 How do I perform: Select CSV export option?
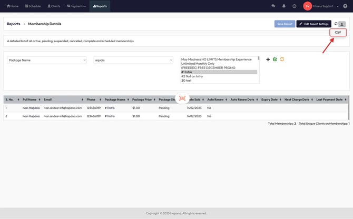click(x=338, y=33)
